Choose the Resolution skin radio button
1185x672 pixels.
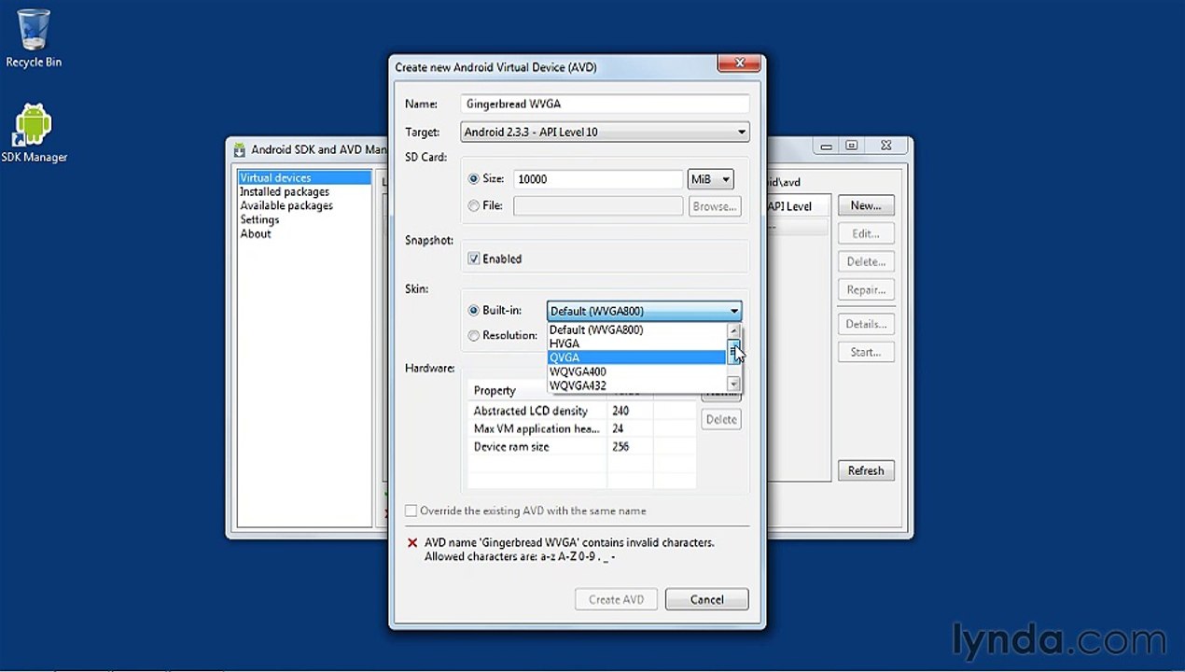(x=474, y=335)
